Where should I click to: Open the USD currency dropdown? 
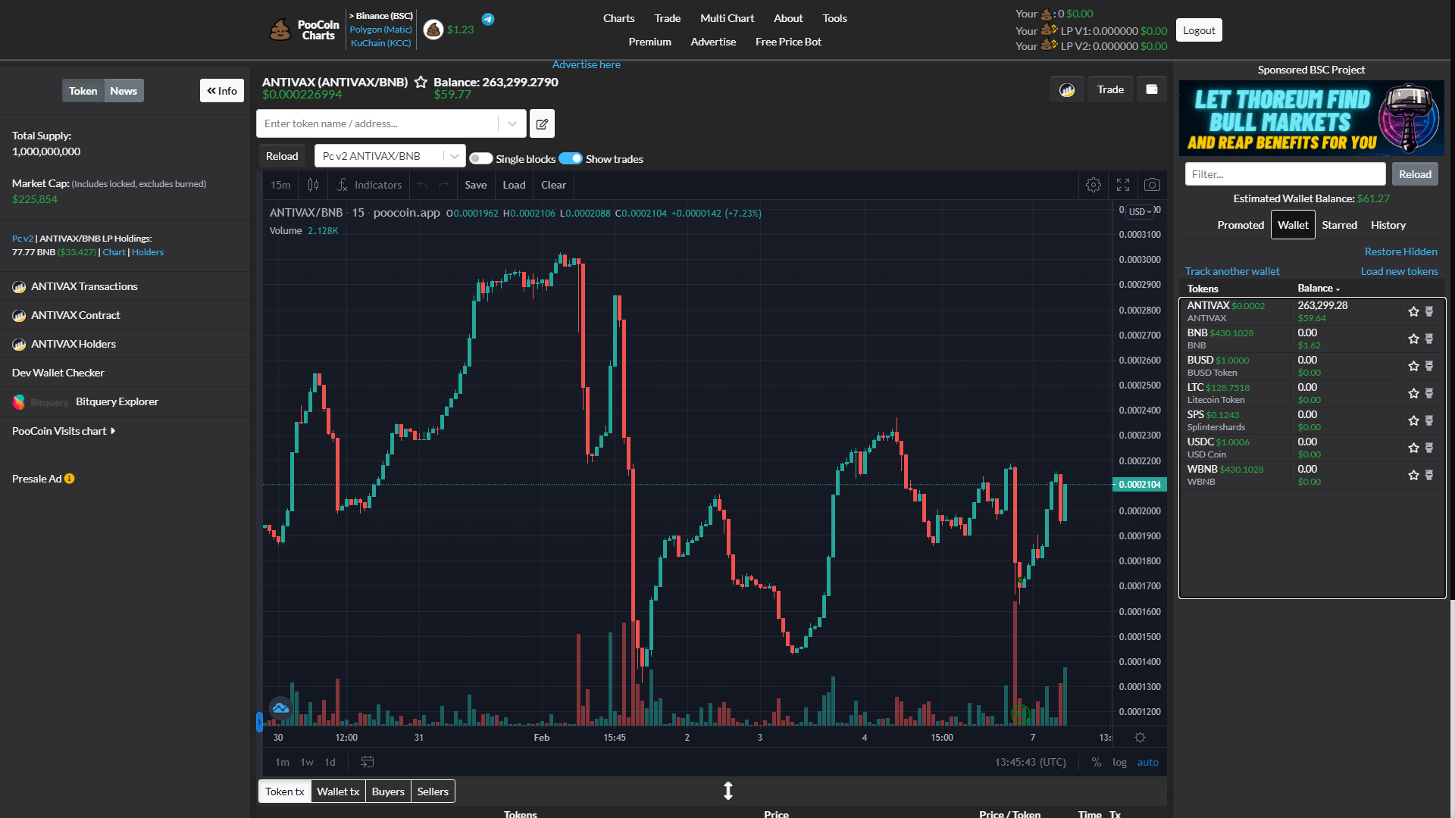point(1140,212)
